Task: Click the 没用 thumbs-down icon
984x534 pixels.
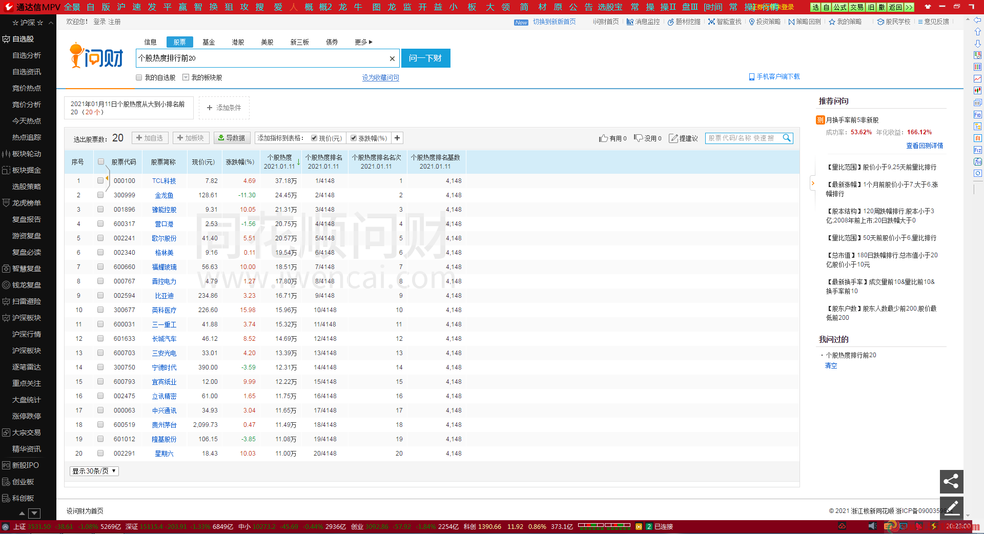Action: pos(638,138)
